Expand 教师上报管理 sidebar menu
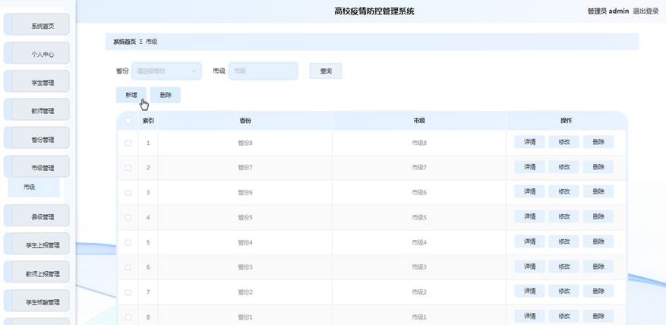This screenshot has width=666, height=325. (x=37, y=272)
